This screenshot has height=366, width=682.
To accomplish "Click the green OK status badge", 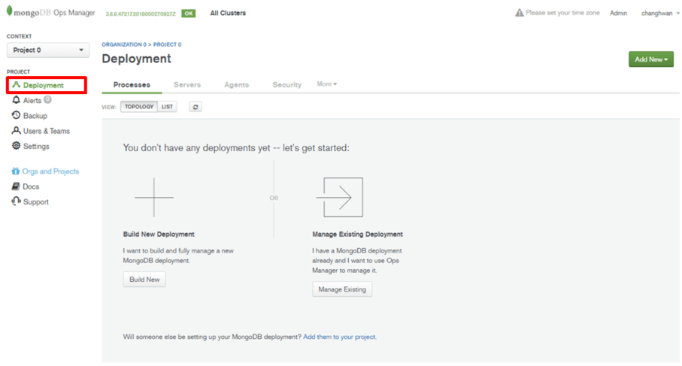I will pyautogui.click(x=188, y=14).
